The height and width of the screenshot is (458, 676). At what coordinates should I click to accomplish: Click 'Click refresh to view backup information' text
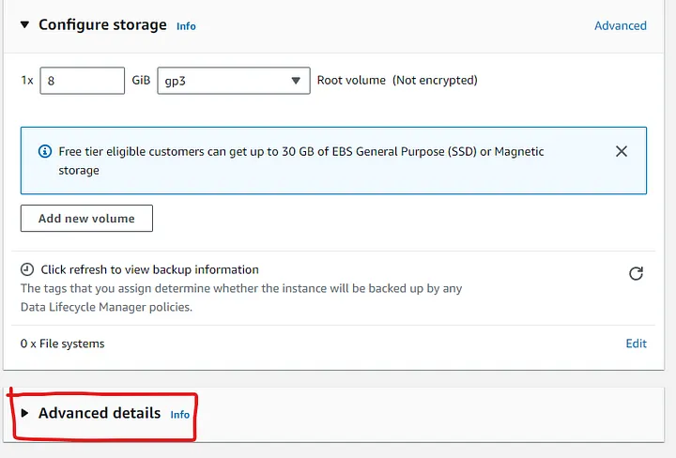[149, 269]
